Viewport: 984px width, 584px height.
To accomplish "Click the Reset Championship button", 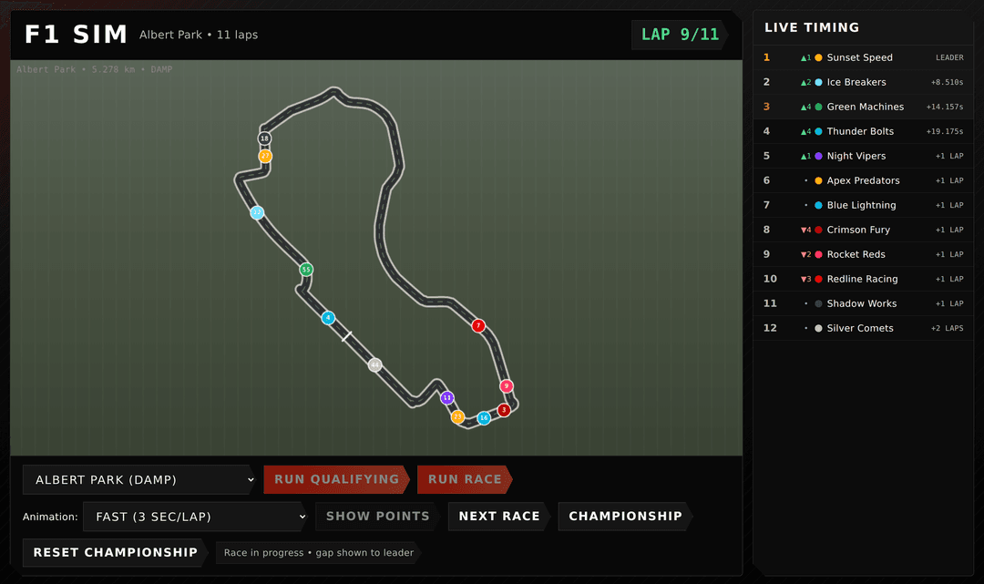I will [x=115, y=553].
